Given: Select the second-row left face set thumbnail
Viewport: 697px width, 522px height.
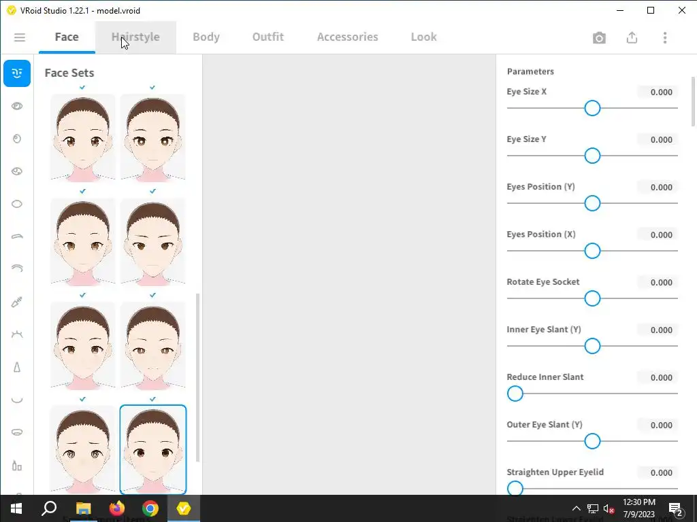Looking at the screenshot, I should [x=82, y=241].
